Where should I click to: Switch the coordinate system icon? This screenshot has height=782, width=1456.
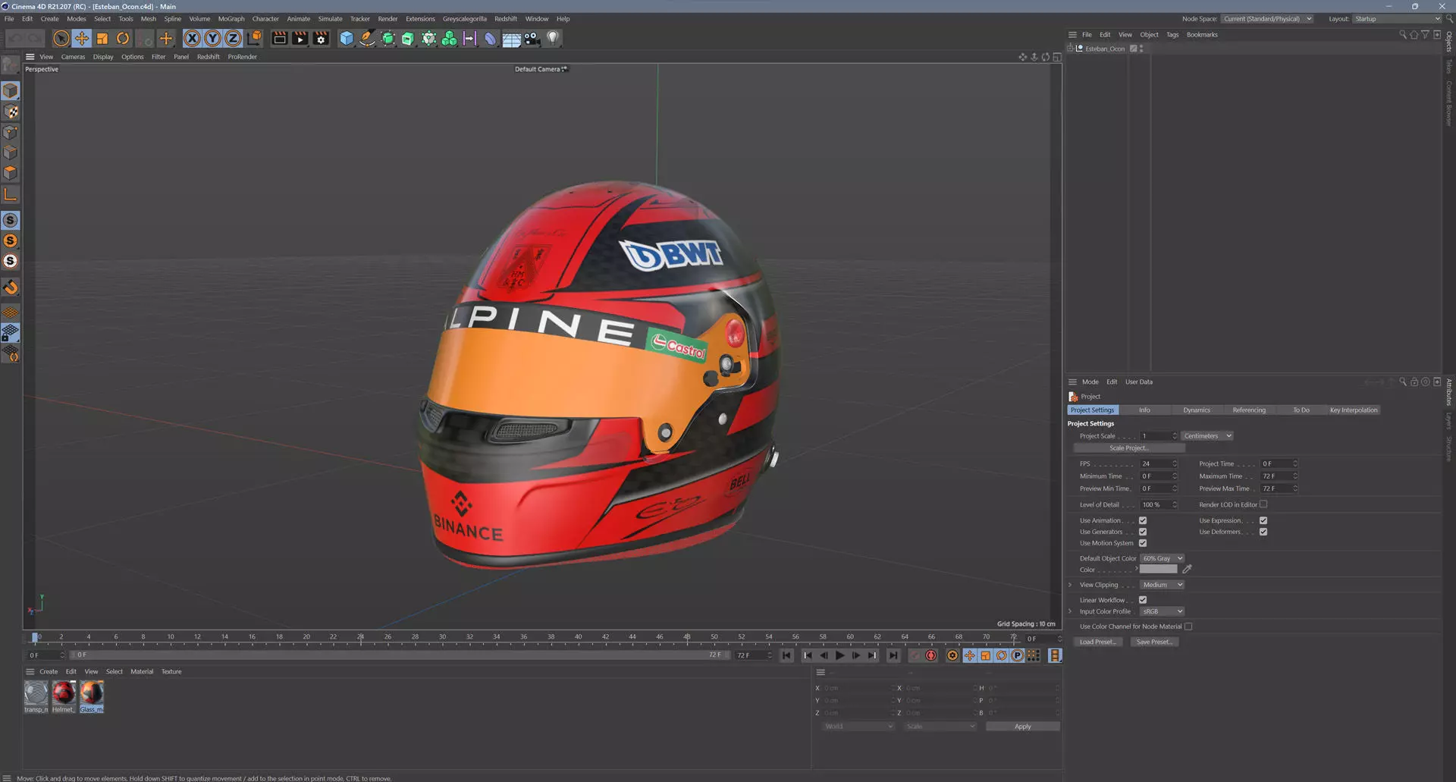click(x=255, y=38)
